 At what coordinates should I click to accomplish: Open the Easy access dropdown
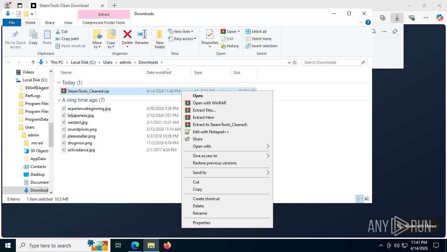point(182,39)
